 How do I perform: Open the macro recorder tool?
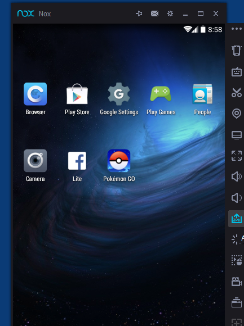tap(237, 260)
